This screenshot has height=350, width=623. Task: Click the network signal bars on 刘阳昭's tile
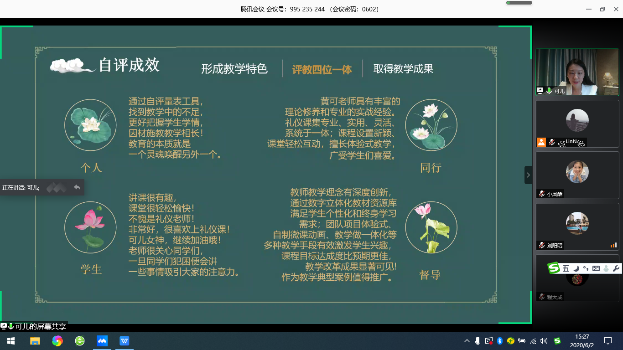tap(613, 245)
